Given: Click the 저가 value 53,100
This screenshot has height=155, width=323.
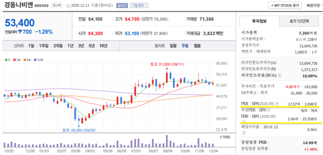Looking at the screenshot, I should coord(132,33).
